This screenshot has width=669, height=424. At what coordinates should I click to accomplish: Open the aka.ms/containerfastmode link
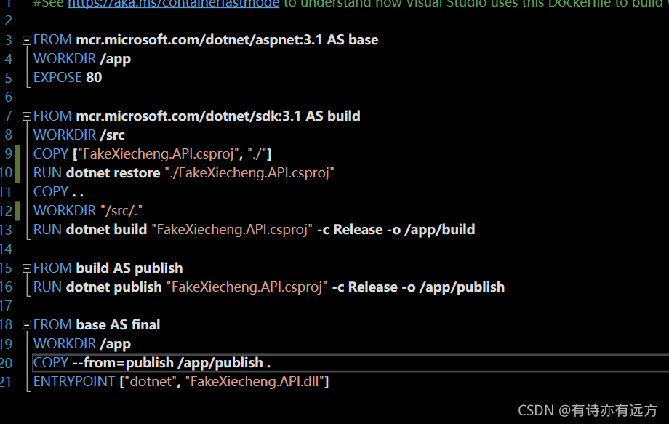(173, 4)
